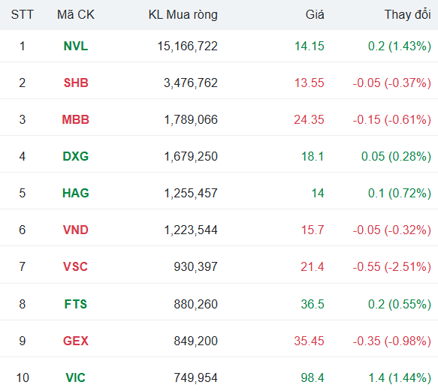Click the change -0.05 (-0.37%)
Viewport: 438px width, 391px height.
392,83
